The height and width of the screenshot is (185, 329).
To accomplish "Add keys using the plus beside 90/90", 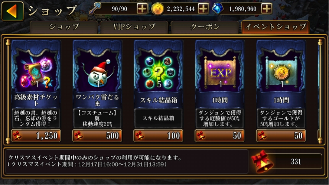I will point(142,9).
